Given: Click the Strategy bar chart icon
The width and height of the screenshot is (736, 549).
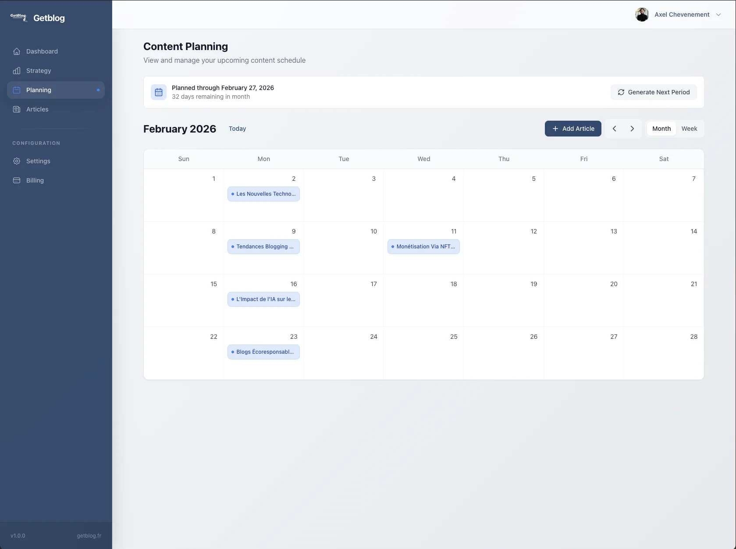Looking at the screenshot, I should point(17,71).
